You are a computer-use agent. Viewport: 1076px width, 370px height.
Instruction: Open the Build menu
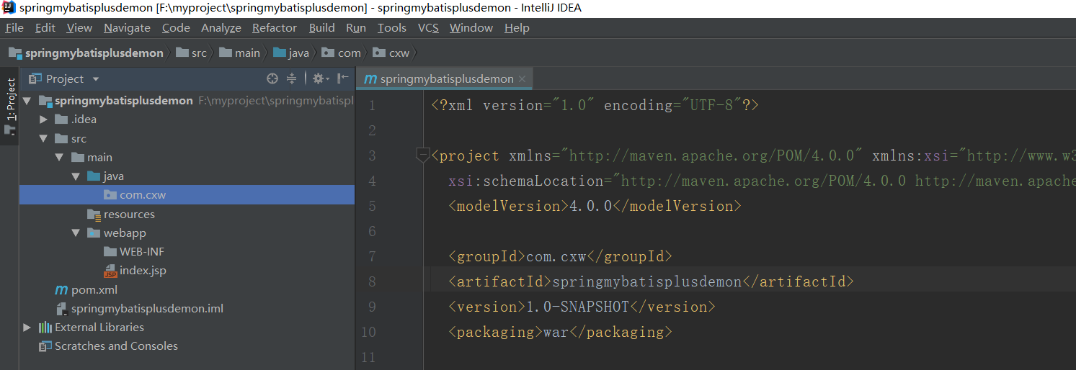322,27
